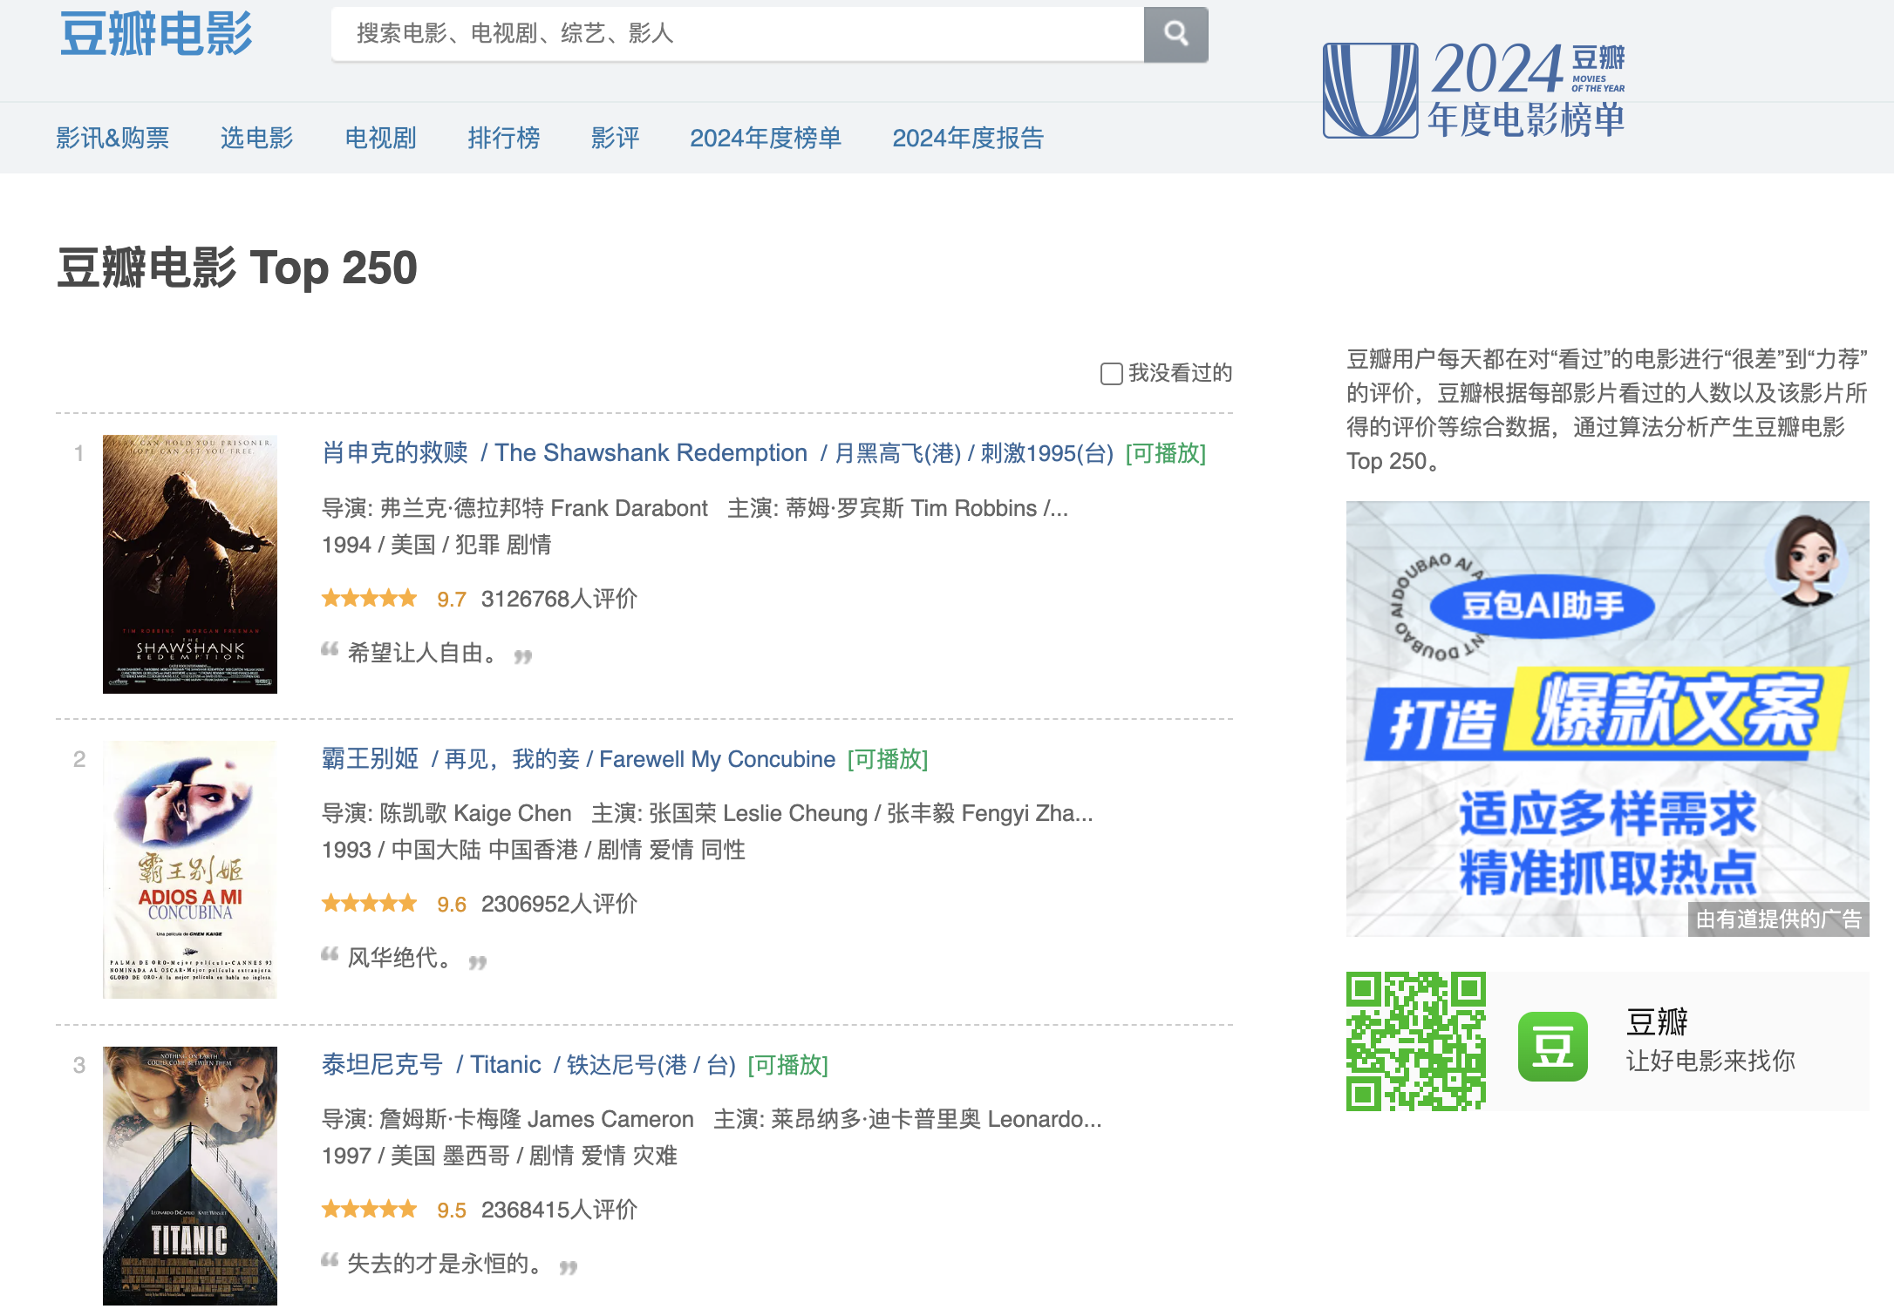Viewport: 1894px width, 1309px height.
Task: Click the Titanic poster thumbnail
Action: tap(190, 1175)
